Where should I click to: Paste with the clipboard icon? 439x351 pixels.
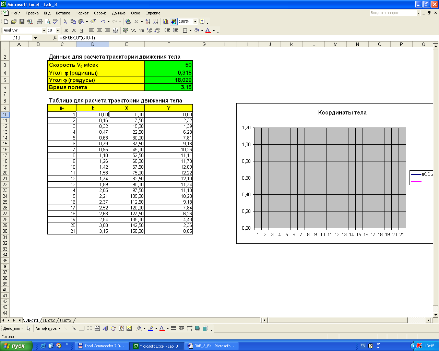coord(81,22)
